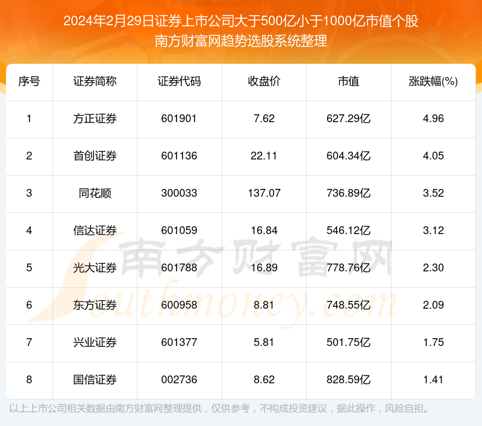The height and width of the screenshot is (426, 482).
Task: Click closing price 137.07
Action: click(x=264, y=193)
